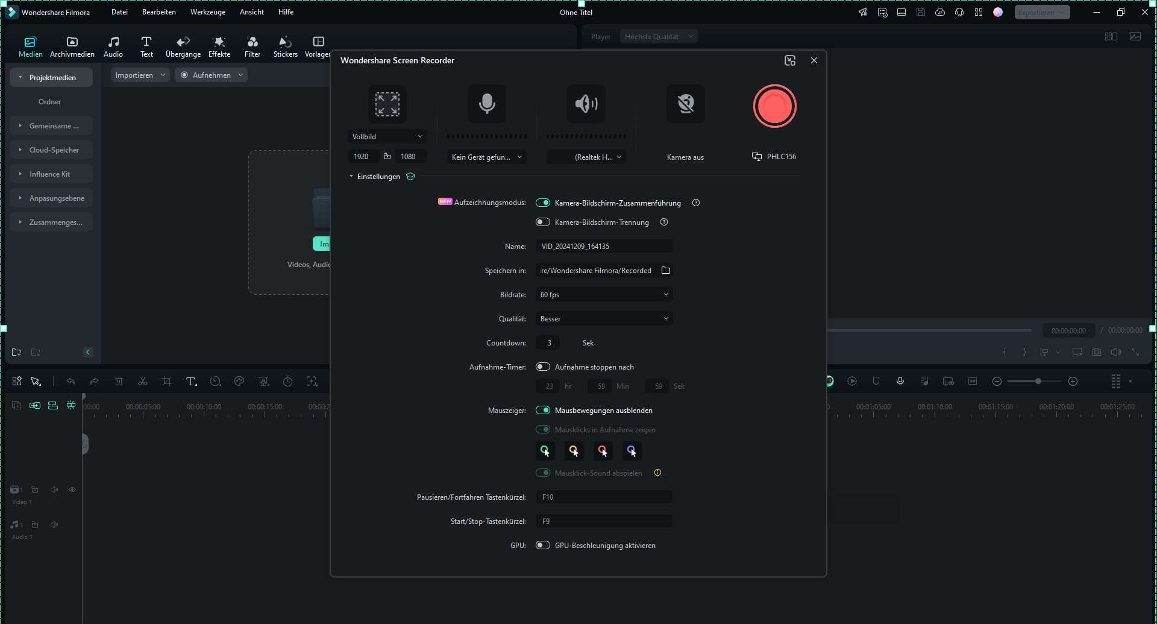Viewport: 1157px width, 624px height.
Task: Click the crop icon in timeline toolbar
Action: (167, 381)
